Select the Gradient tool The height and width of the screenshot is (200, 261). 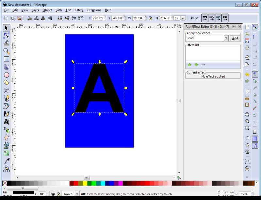pyautogui.click(x=6, y=153)
